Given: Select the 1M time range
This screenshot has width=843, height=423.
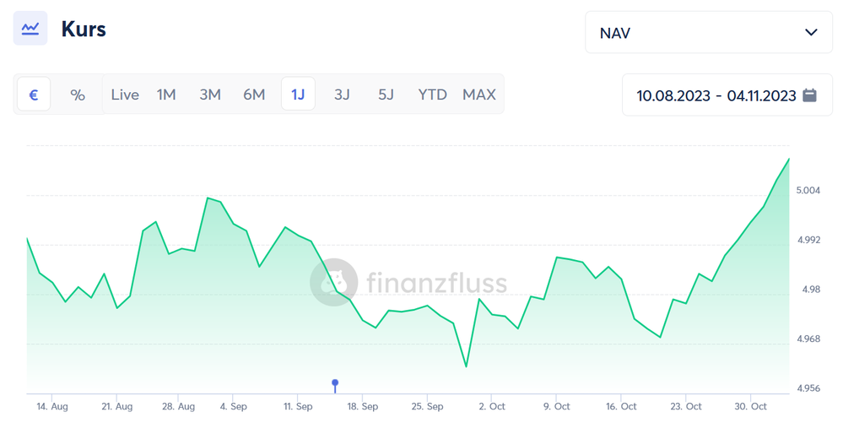Looking at the screenshot, I should pyautogui.click(x=166, y=95).
